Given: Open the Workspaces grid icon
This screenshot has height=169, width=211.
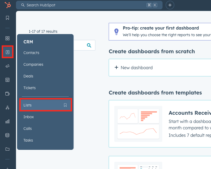Looking at the screenshot, I should pyautogui.click(x=7, y=38).
